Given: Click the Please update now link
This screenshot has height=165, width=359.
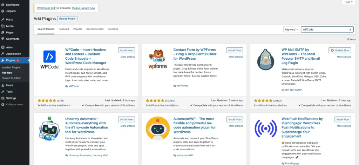Looking at the screenshot, I should [x=83, y=8].
